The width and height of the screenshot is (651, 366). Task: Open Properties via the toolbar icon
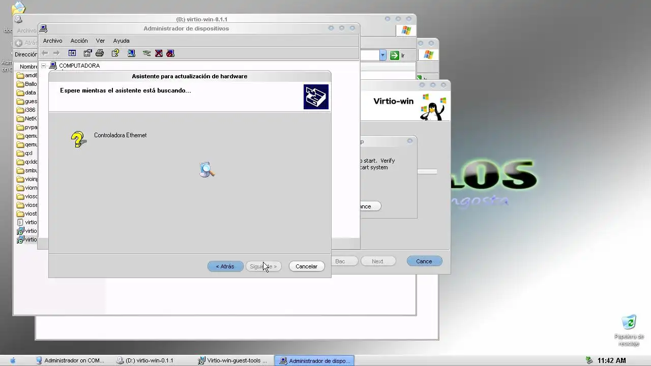(87, 53)
